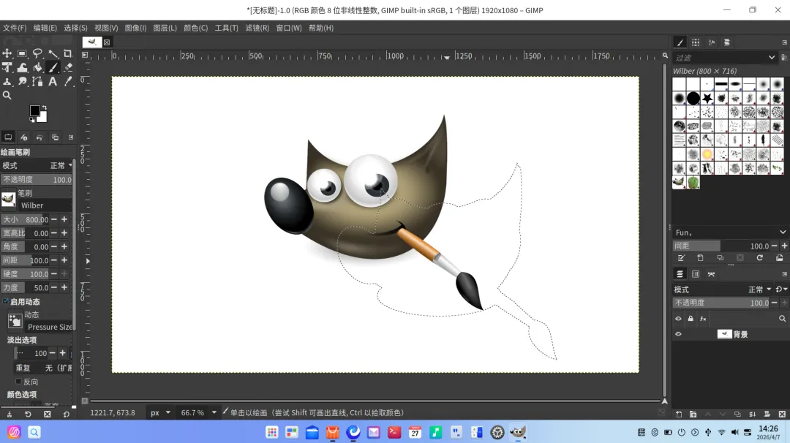790x443 pixels.
Task: Open the Pressure Size dynamics selector
Action: click(x=15, y=321)
